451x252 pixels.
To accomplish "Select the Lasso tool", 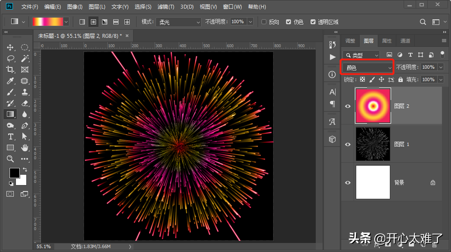I will pyautogui.click(x=10, y=58).
